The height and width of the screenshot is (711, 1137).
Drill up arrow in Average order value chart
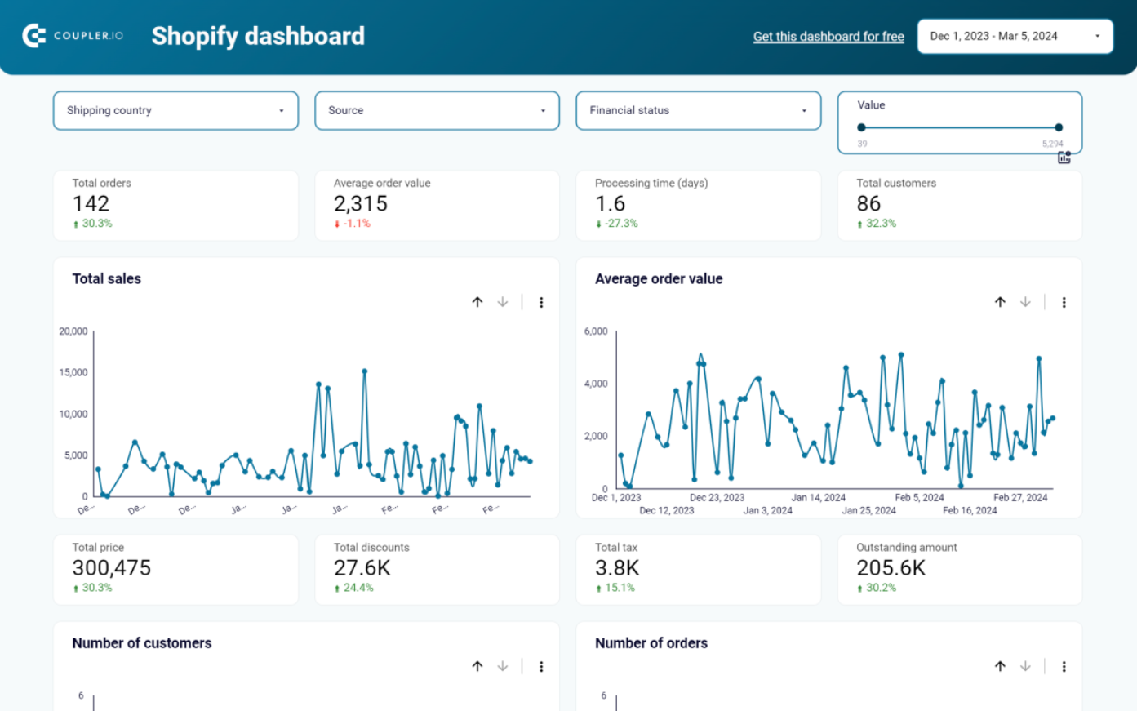click(x=1000, y=302)
